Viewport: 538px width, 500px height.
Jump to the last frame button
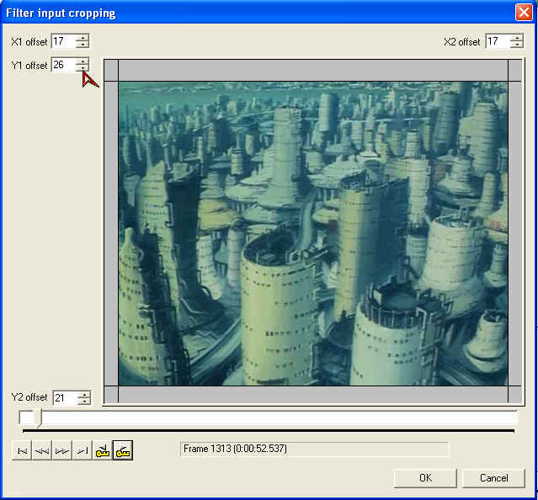tap(83, 450)
